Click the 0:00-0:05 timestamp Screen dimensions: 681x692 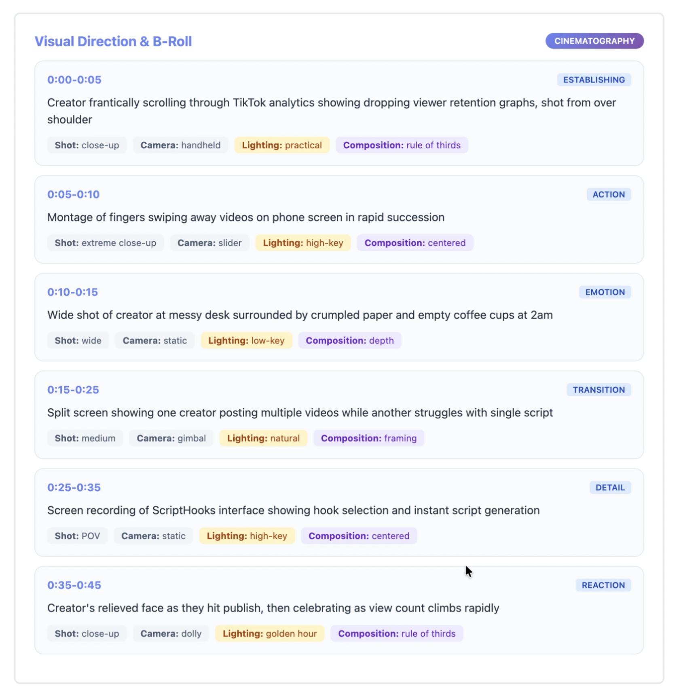click(74, 80)
